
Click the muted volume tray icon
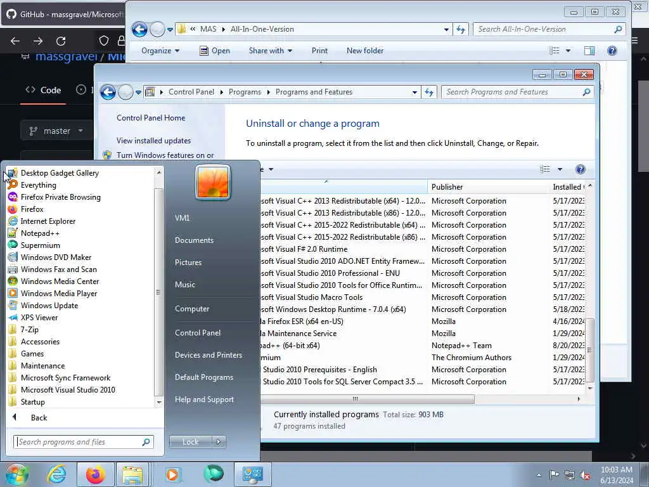click(585, 475)
